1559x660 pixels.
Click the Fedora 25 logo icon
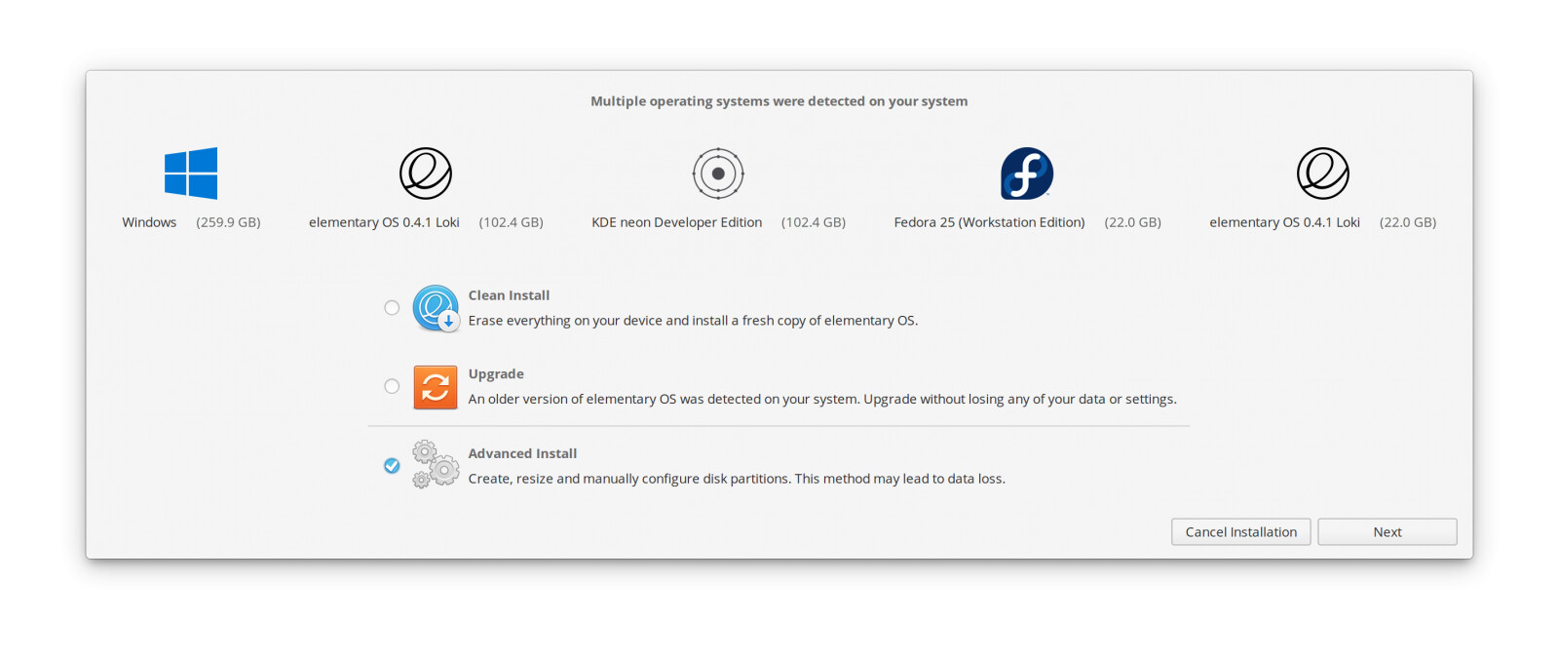(1027, 174)
